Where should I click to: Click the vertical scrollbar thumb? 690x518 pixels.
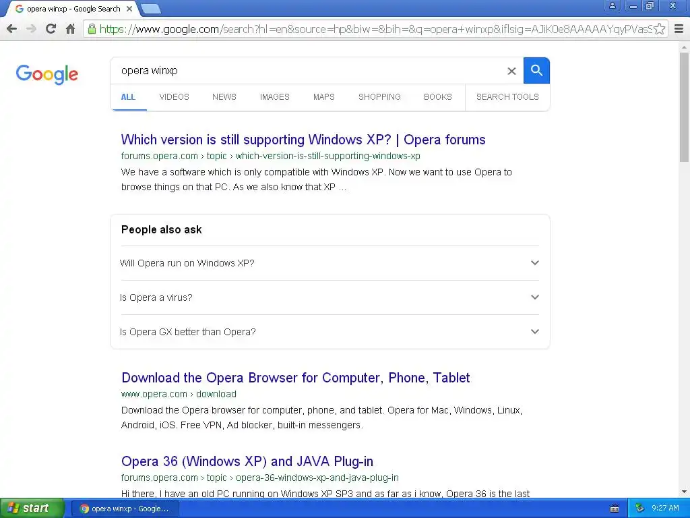685,107
